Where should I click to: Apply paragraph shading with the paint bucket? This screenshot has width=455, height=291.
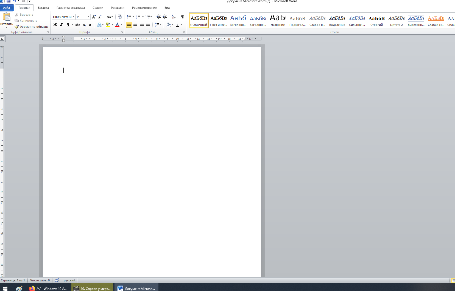(x=168, y=25)
